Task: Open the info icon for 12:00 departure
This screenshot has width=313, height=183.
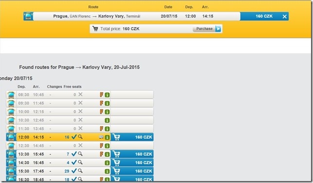Action: pos(107,137)
